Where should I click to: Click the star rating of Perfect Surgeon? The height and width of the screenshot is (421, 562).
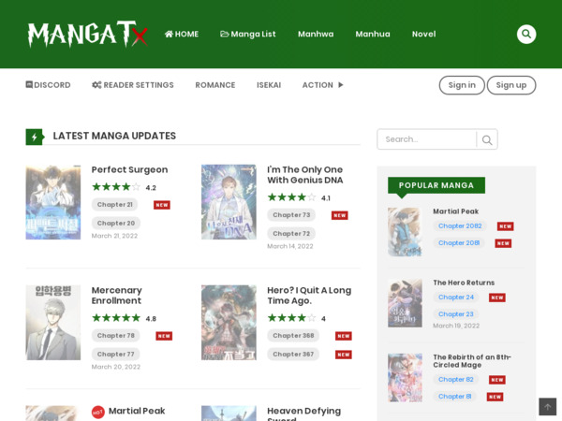point(116,187)
